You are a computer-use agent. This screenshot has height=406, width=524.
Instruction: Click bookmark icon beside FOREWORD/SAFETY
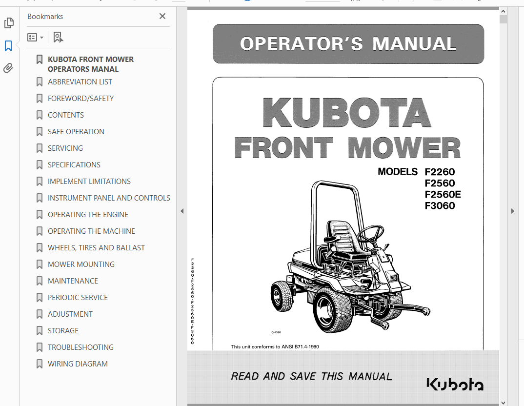coord(40,99)
